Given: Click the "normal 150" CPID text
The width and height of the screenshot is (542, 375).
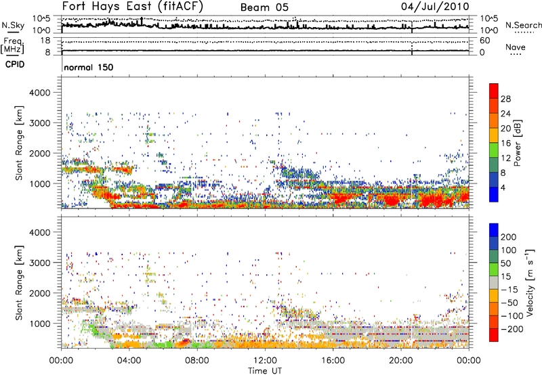Looking at the screenshot, I should 89,67.
